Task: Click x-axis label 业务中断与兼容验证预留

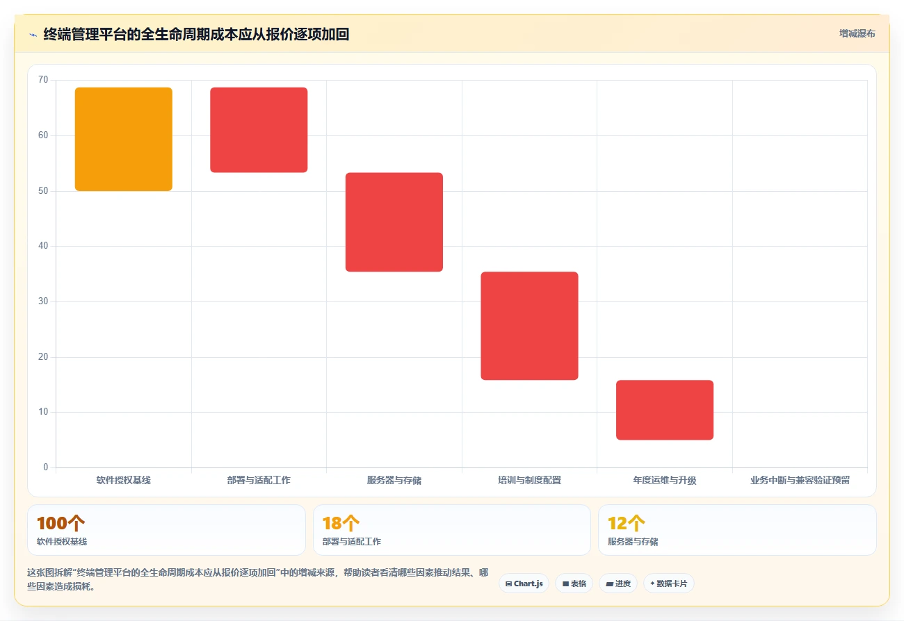Action: tap(800, 480)
